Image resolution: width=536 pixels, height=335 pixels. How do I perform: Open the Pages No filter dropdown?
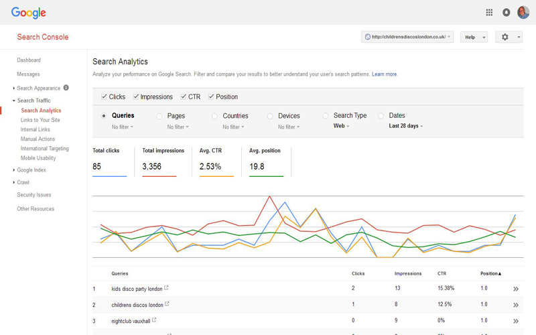178,127
